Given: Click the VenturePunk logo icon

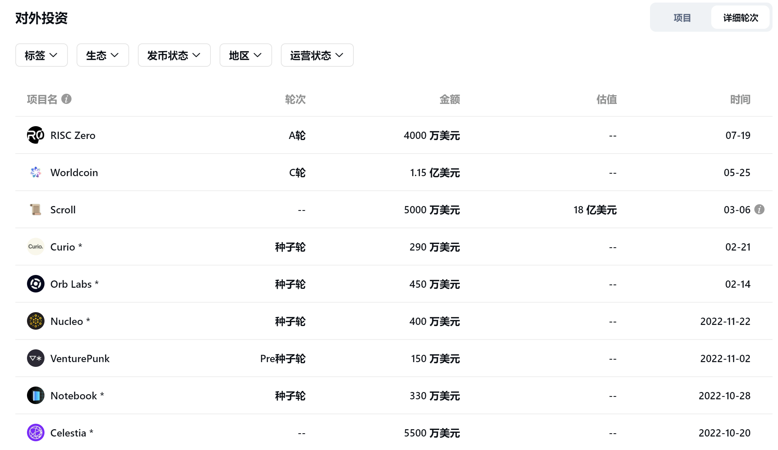Looking at the screenshot, I should point(36,358).
